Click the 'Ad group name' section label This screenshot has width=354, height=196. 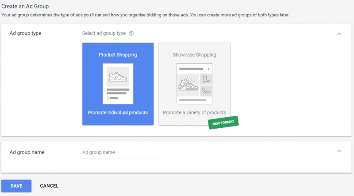tap(27, 152)
